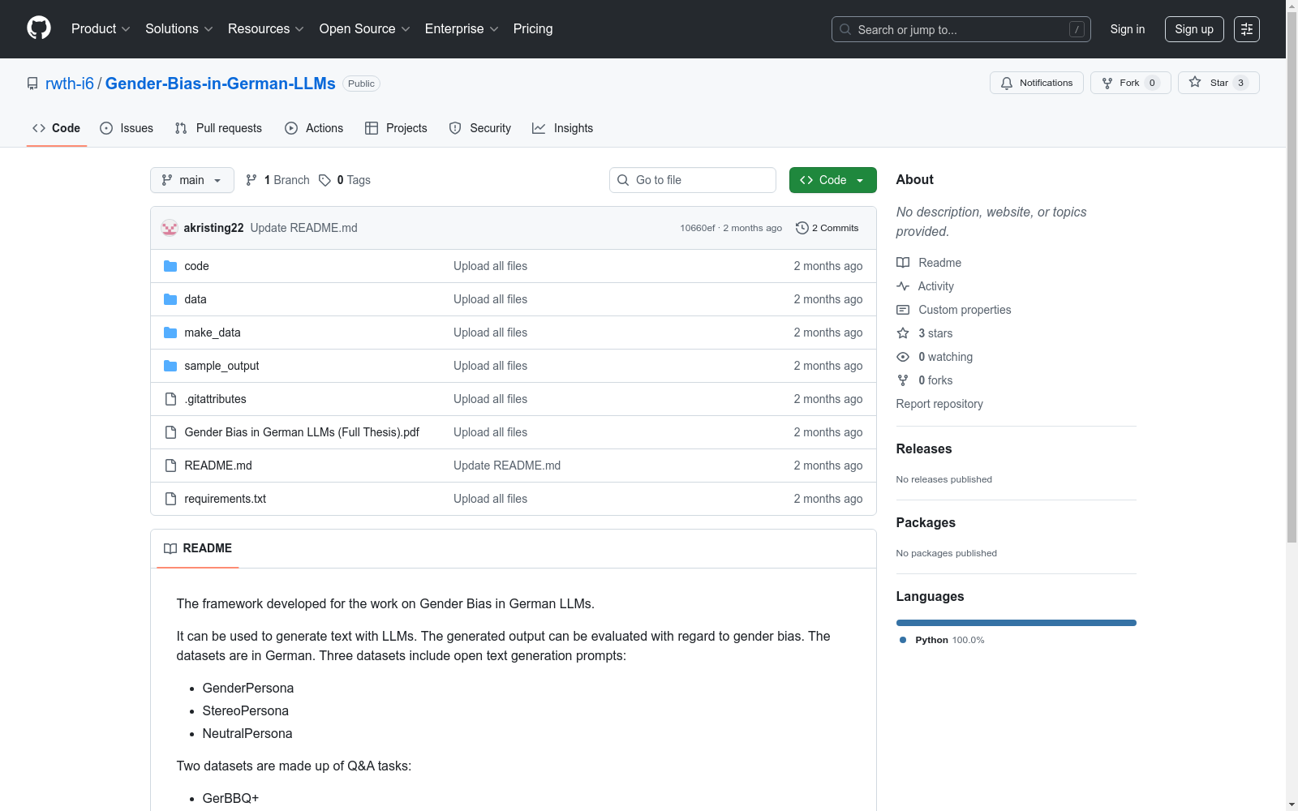Open the Releases heading link
This screenshot has width=1298, height=811.
(924, 448)
